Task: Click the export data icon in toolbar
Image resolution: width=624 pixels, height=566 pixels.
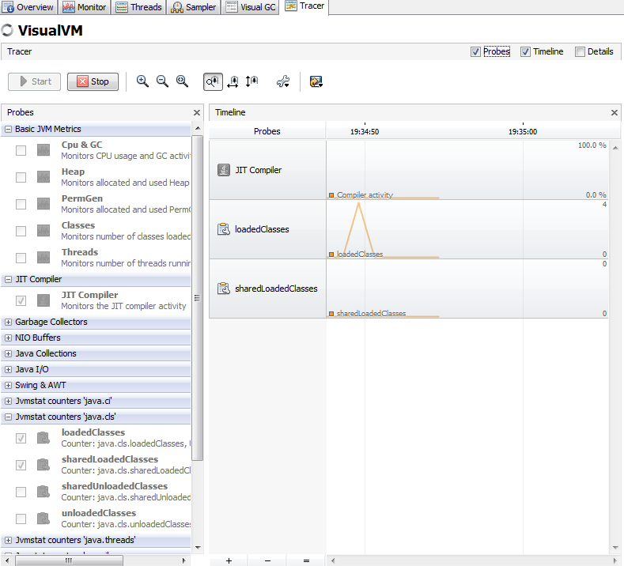Action: coord(316,81)
